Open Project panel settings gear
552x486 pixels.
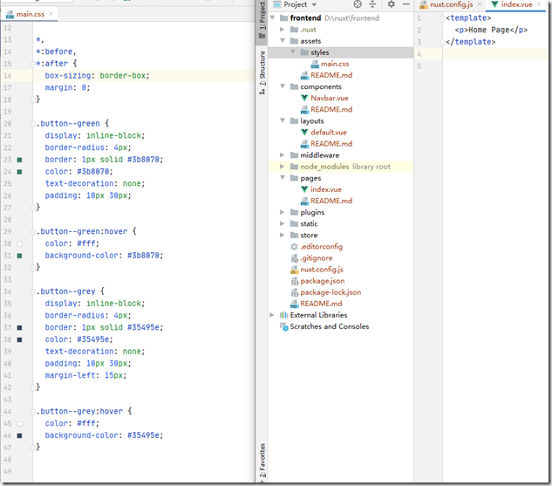392,4
